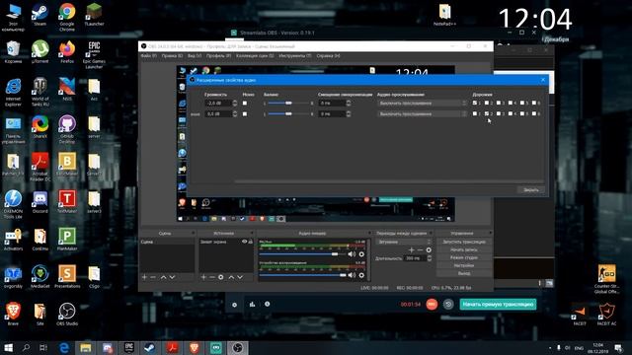
Task: Lock the Захват экрана source
Action: point(251,242)
